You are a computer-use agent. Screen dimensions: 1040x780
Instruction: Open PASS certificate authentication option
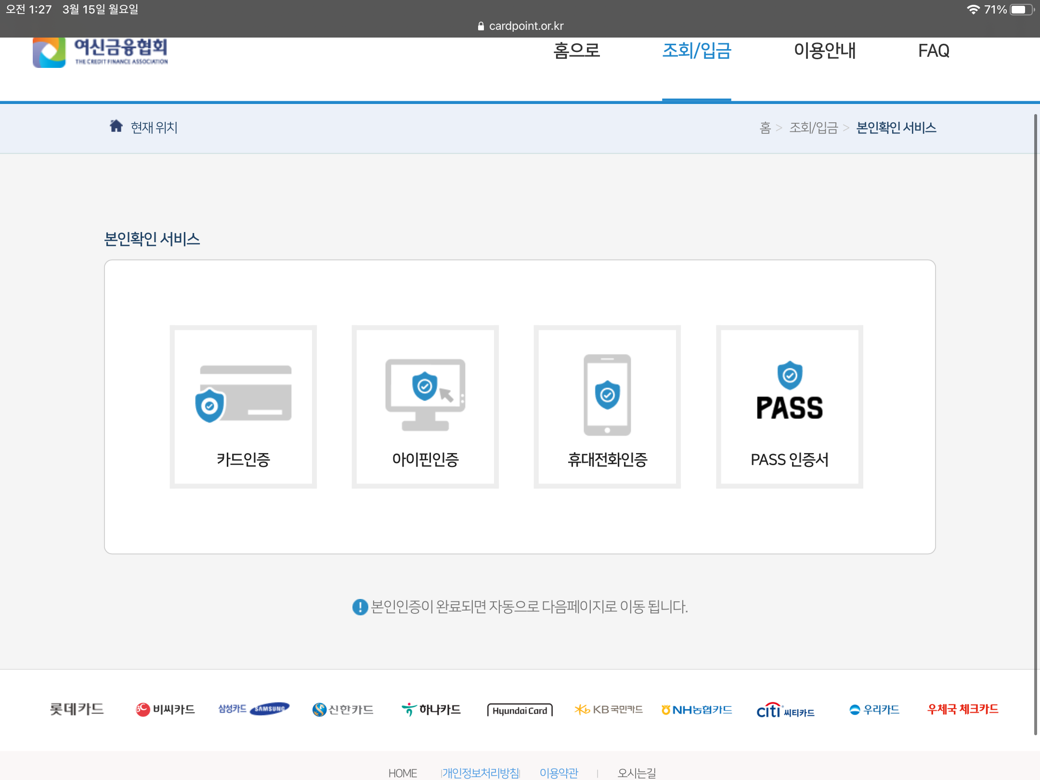tap(789, 407)
